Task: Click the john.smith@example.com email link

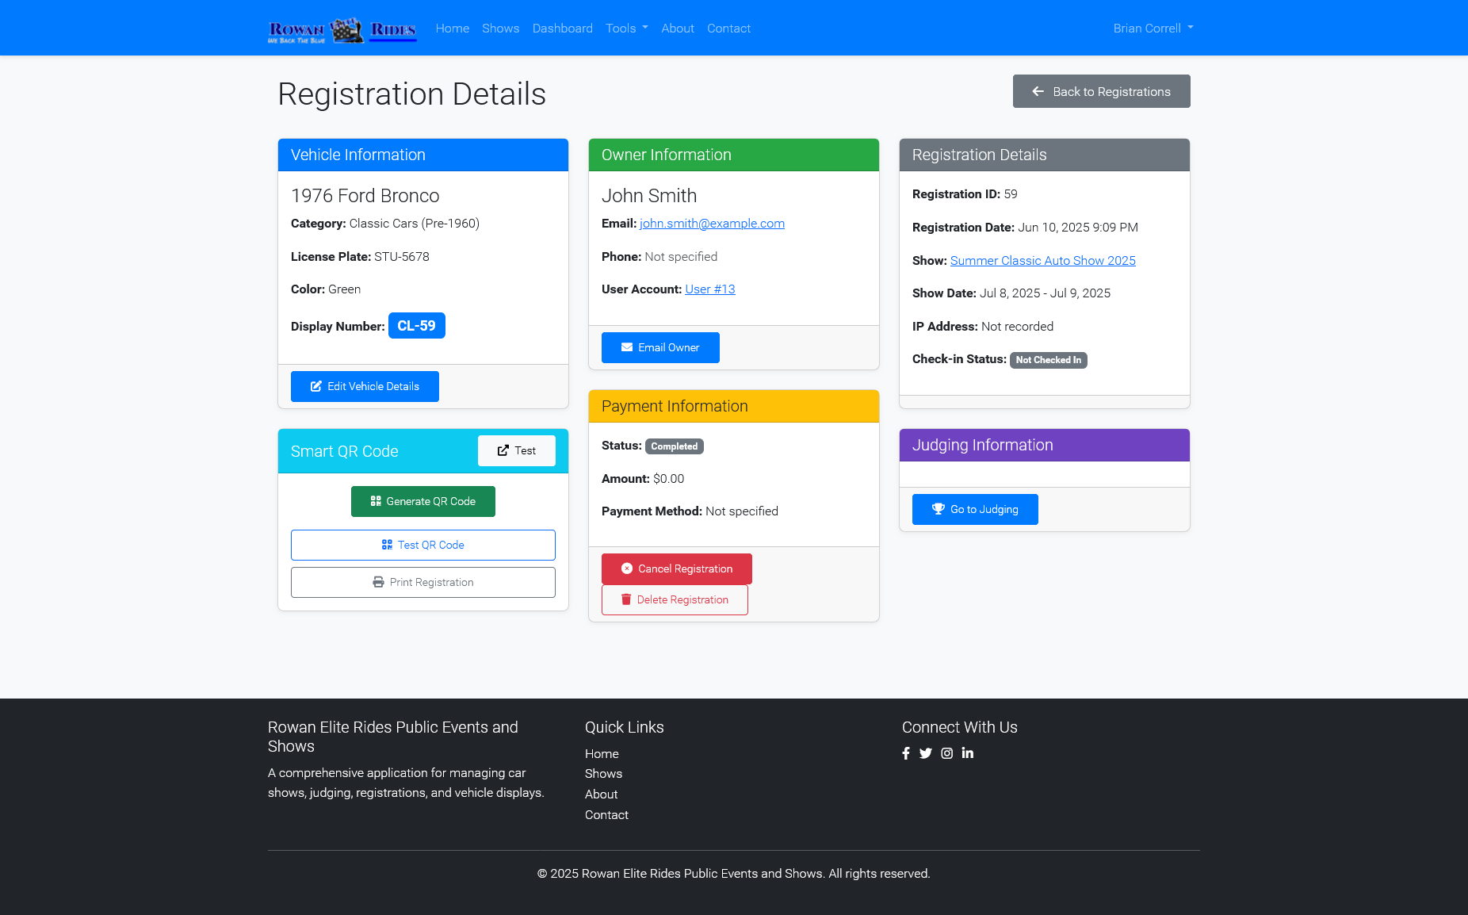Action: coord(712,223)
